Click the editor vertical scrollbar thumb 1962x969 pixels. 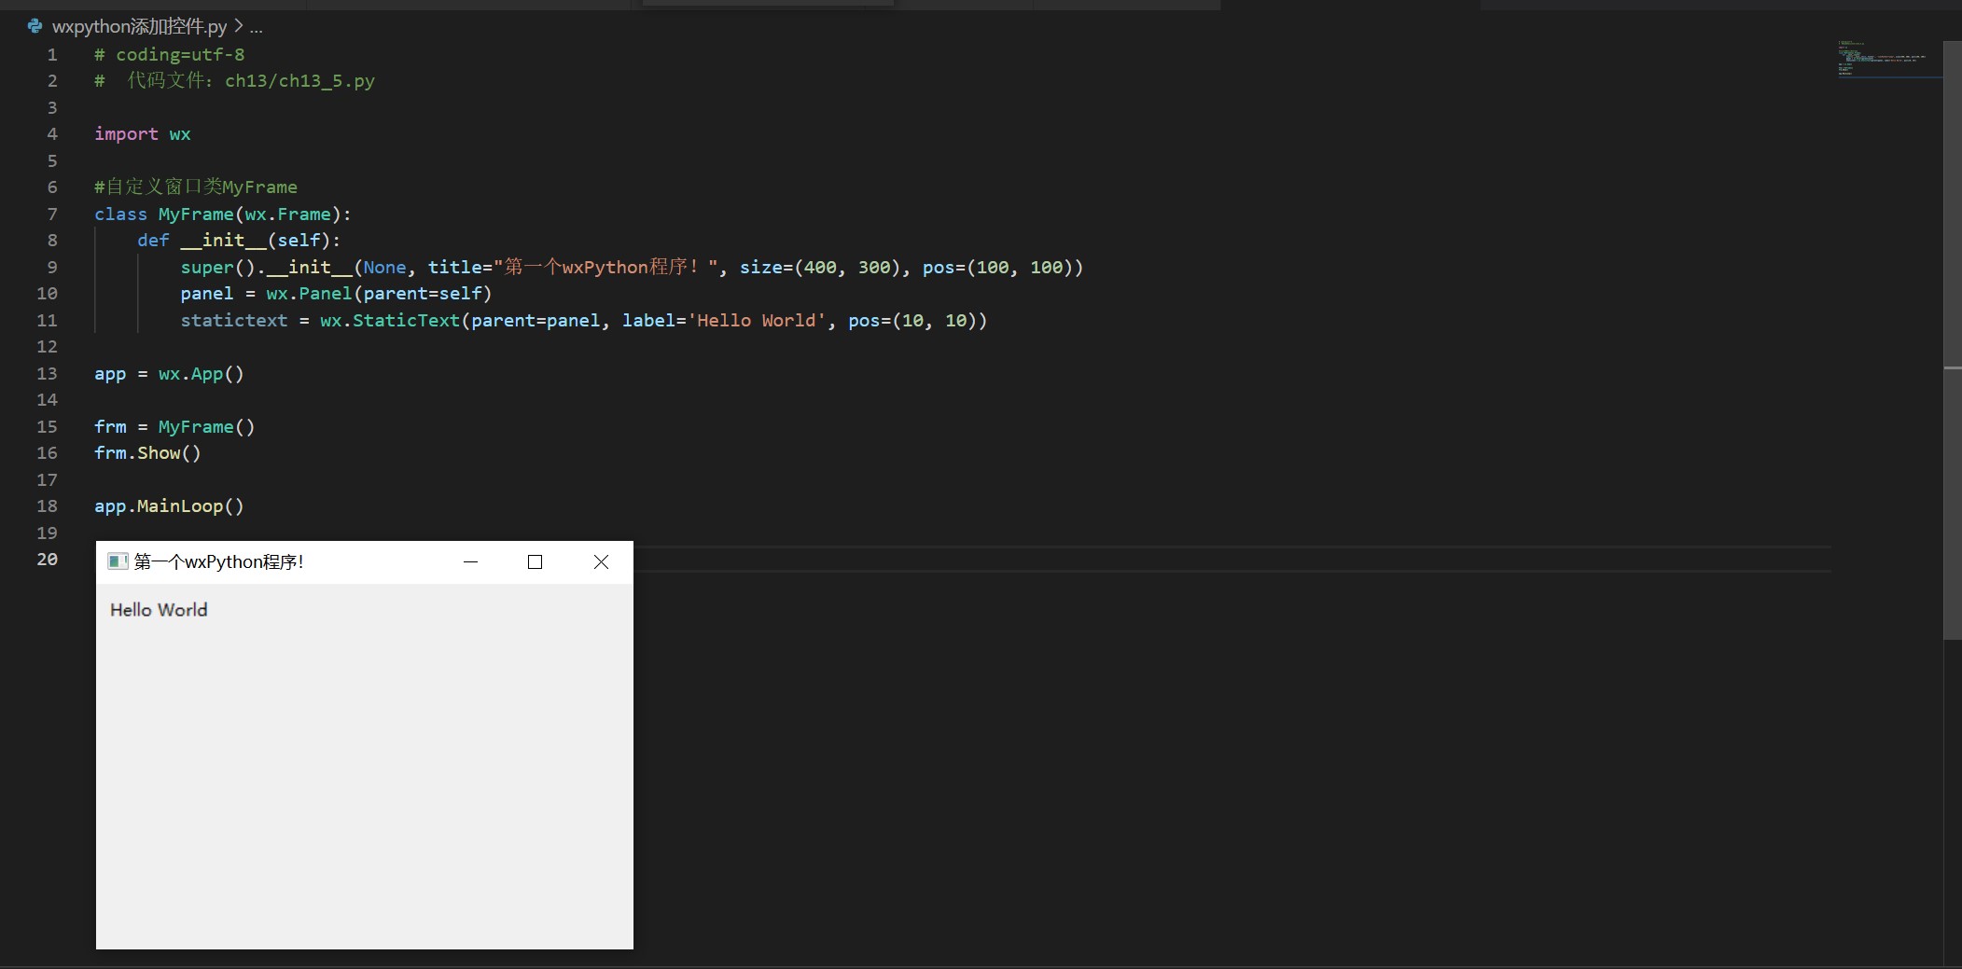(1952, 340)
